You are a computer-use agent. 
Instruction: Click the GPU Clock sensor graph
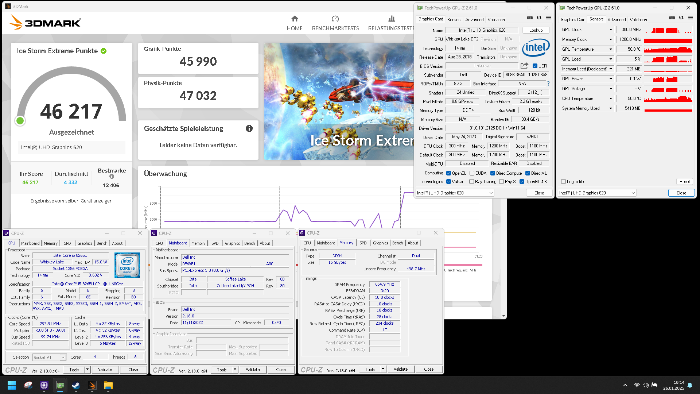point(668,30)
